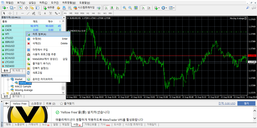
Task: Choose 삭제(D) in the context menu
Action: click(x=48, y=43)
